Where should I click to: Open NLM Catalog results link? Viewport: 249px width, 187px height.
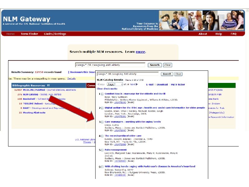click(x=31, y=94)
